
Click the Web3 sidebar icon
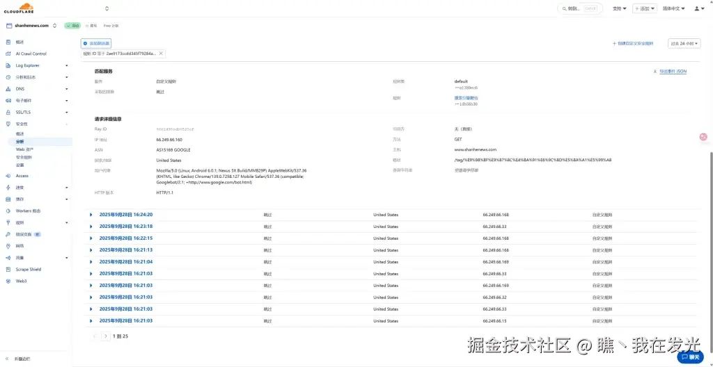tap(8, 281)
